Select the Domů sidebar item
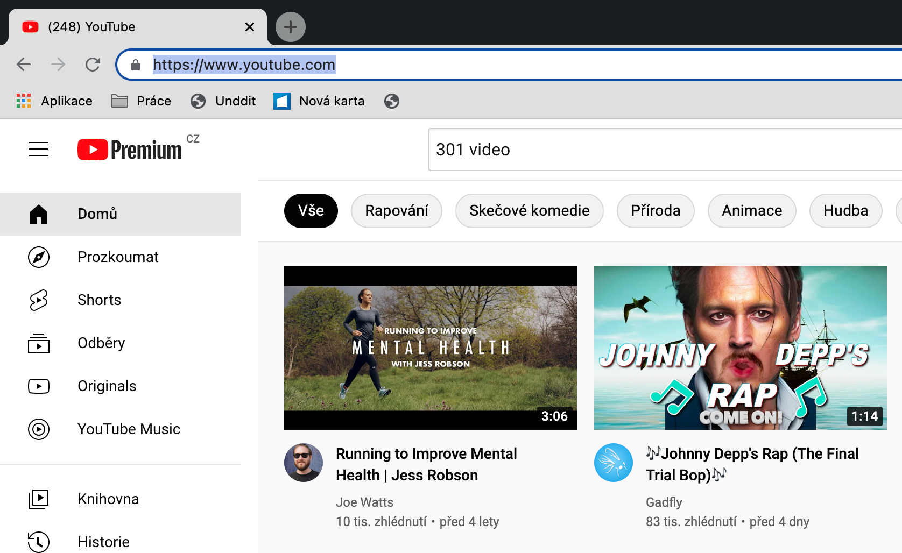 coord(97,214)
